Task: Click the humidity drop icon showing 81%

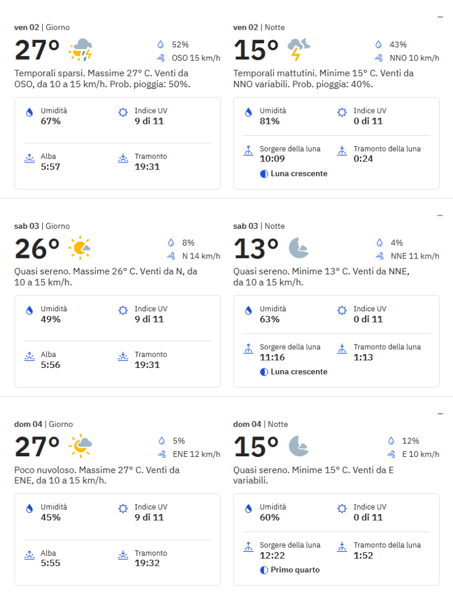Action: [249, 112]
